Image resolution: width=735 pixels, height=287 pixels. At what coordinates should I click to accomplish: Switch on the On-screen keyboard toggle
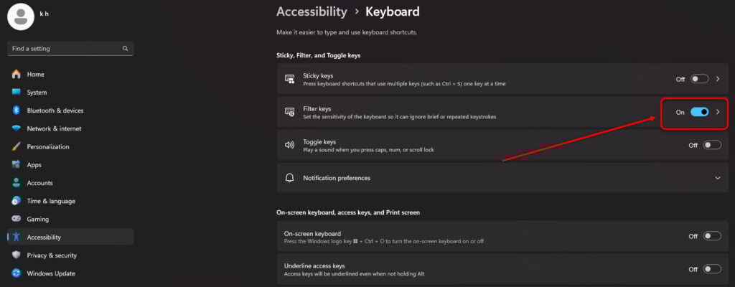point(712,236)
